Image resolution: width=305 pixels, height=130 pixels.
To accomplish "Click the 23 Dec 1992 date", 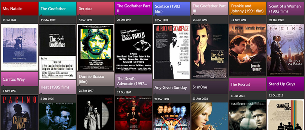I will coord(276,20).
